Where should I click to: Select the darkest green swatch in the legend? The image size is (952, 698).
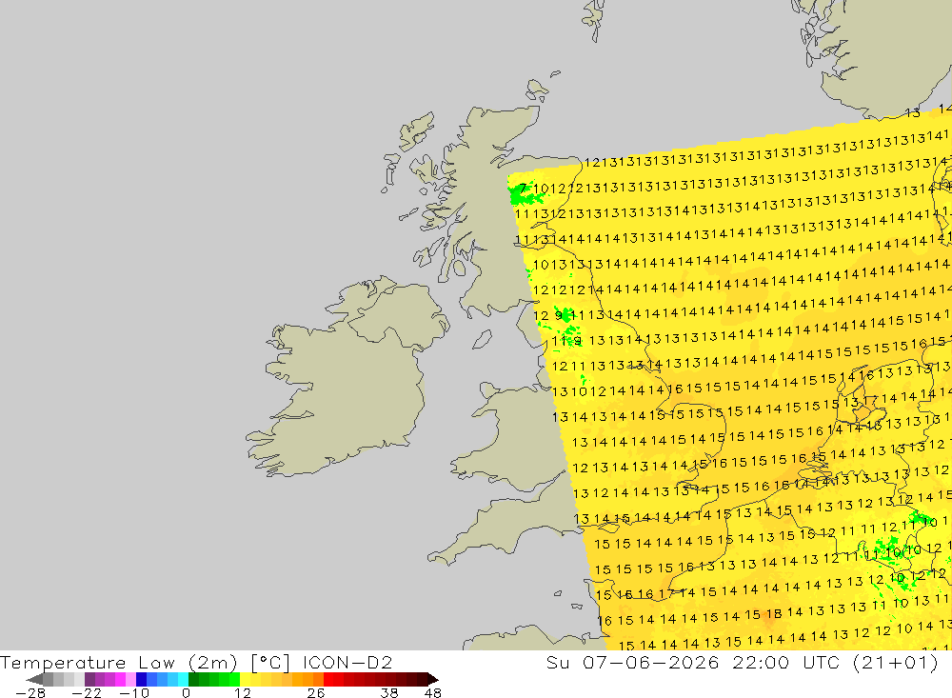193,680
